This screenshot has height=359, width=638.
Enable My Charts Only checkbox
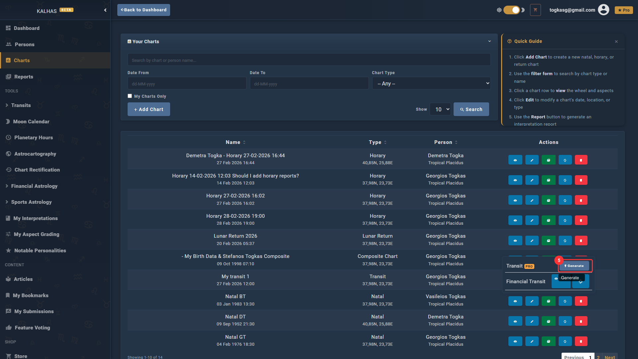point(130,96)
